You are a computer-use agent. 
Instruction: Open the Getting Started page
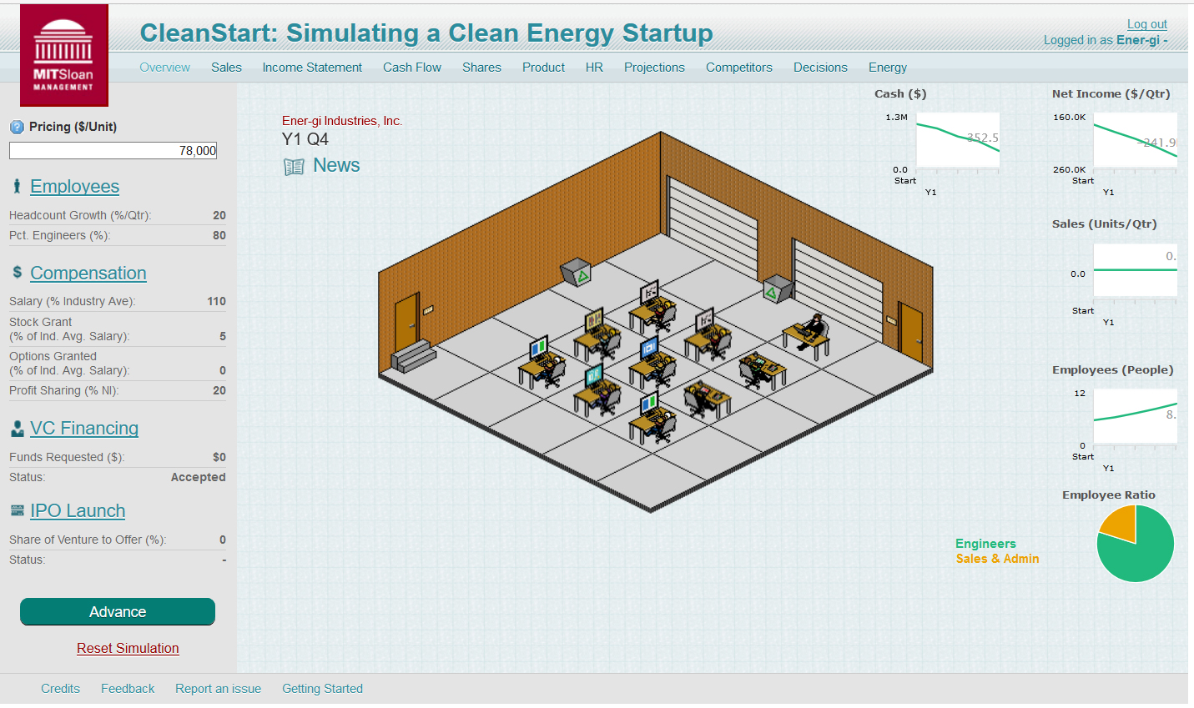click(x=322, y=689)
